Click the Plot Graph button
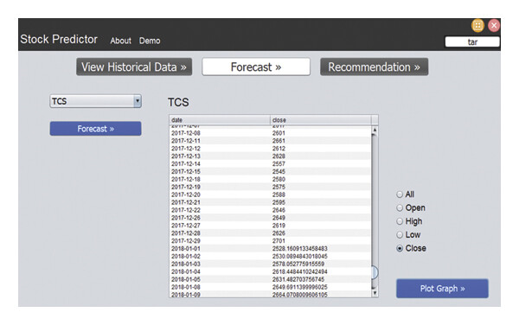Image resolution: width=519 pixels, height=325 pixels. 442,289
